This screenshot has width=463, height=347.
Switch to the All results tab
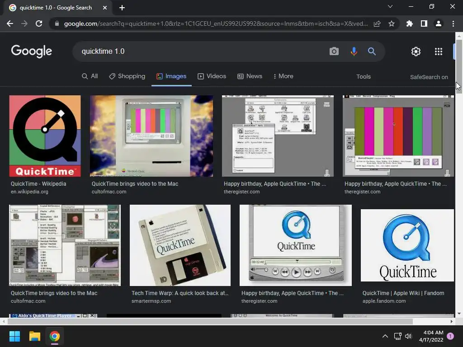point(90,76)
